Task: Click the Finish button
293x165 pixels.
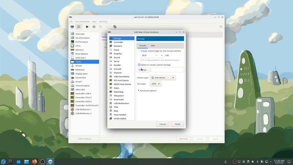Action: pyautogui.click(x=177, y=124)
